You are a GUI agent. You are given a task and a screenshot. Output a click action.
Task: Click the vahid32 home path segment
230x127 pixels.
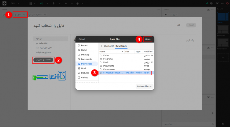point(109,46)
